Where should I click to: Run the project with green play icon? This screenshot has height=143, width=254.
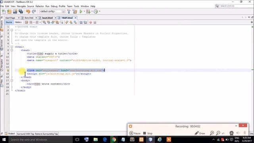(81, 12)
